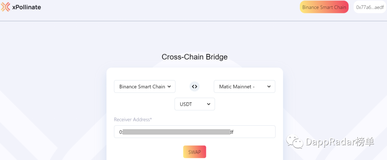Click the chevron arrow on USDT selector
Image resolution: width=387 pixels, height=160 pixels.
pyautogui.click(x=209, y=104)
